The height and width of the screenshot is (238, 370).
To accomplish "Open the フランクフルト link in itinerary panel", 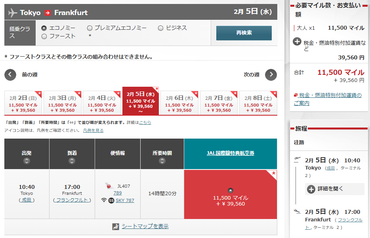I will [334, 224].
